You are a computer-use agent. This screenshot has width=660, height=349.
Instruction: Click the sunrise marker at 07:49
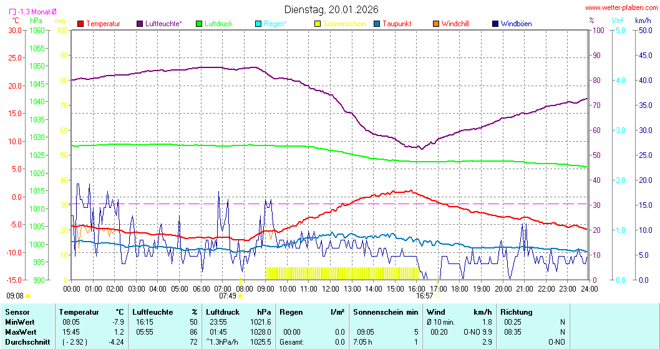tap(240, 296)
